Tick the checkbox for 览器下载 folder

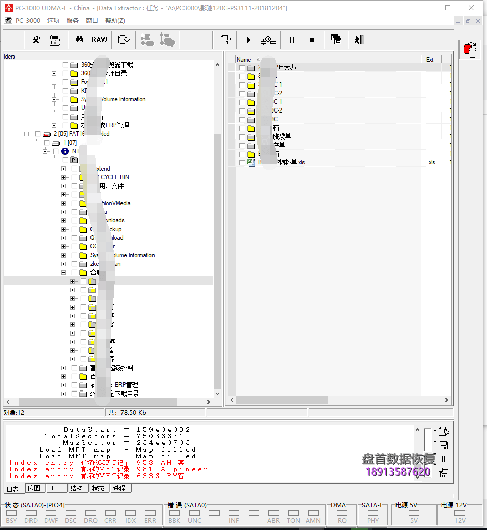click(65, 65)
